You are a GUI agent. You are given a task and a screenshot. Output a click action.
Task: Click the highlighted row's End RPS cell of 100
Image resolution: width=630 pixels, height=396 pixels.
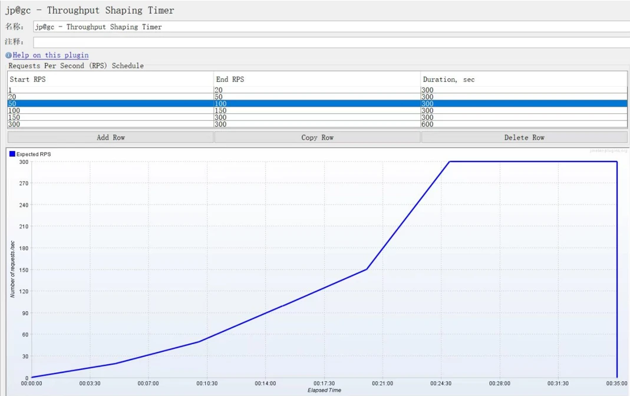[317, 104]
